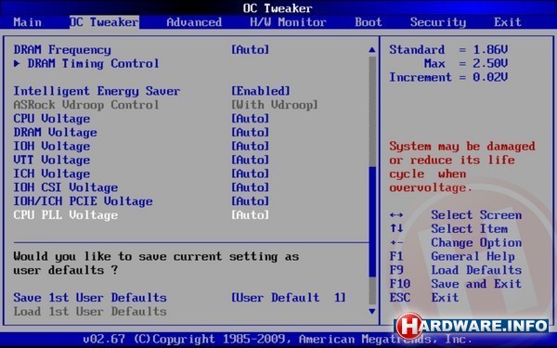Screen dimensions: 557x348
Task: Change the IOH CSI Voltage Auto value
Action: pos(250,187)
